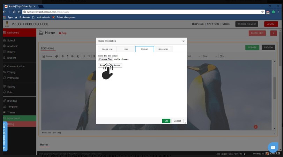283x157 pixels.
Task: Click the CLOSE EDIT button
Action: click(257, 33)
